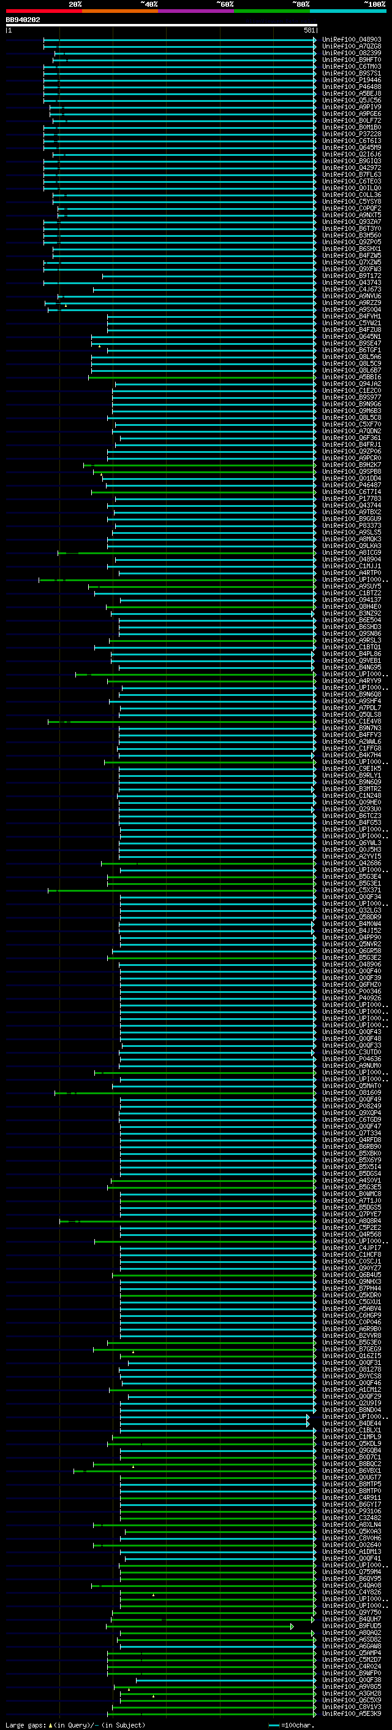
Task: Click the UniRef100_C6TM03 hit label
Action: point(351,66)
